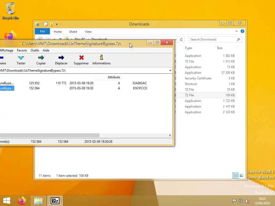
Task: Click the Explorer window system icon in title bar
Action: [37, 24]
